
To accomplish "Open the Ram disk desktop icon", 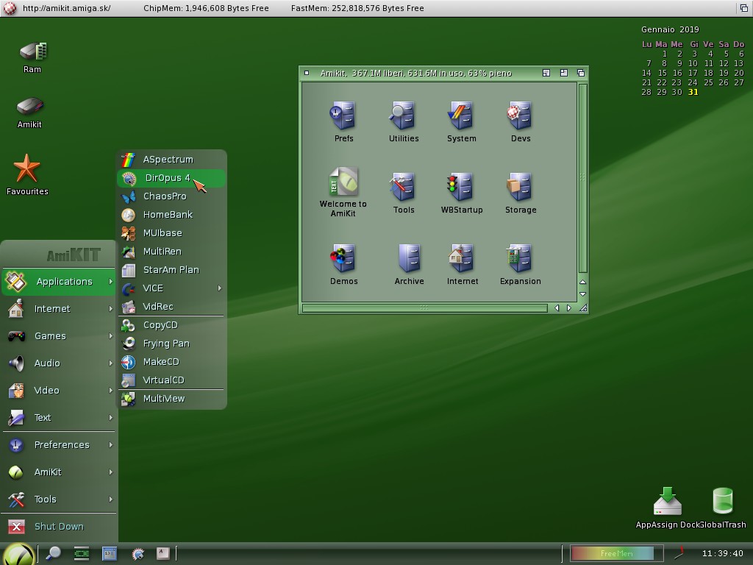I will tap(32, 52).
